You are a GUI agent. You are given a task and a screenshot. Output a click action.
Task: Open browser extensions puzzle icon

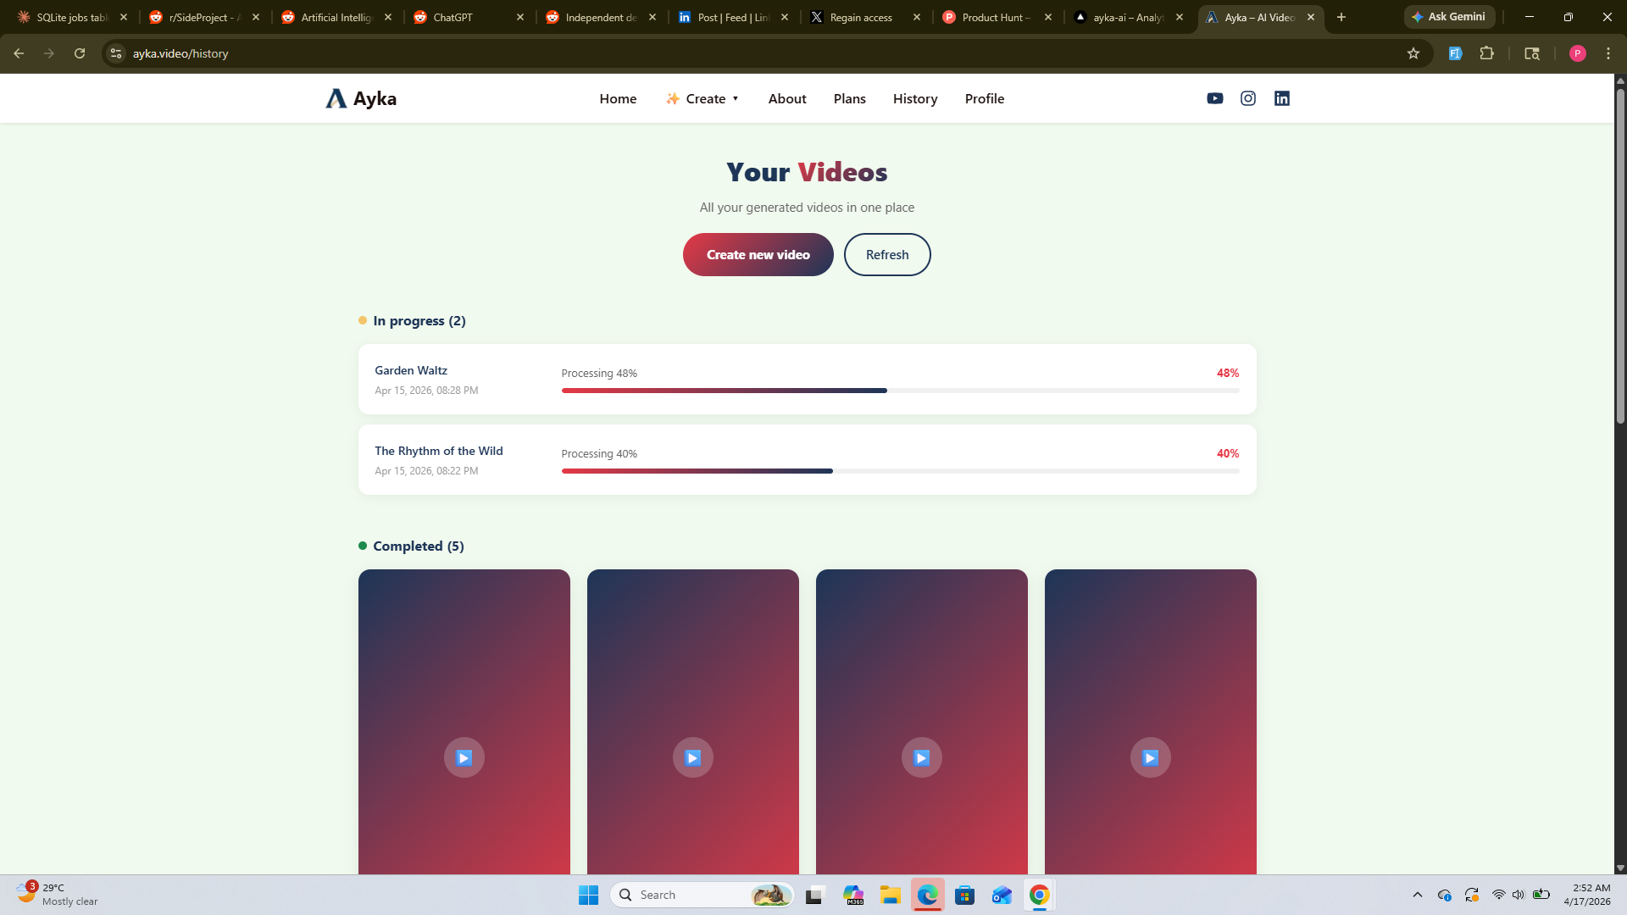[1486, 53]
